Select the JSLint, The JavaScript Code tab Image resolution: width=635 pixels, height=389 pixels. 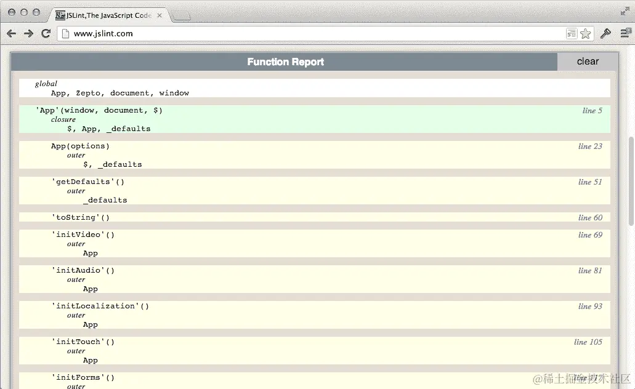(x=109, y=15)
